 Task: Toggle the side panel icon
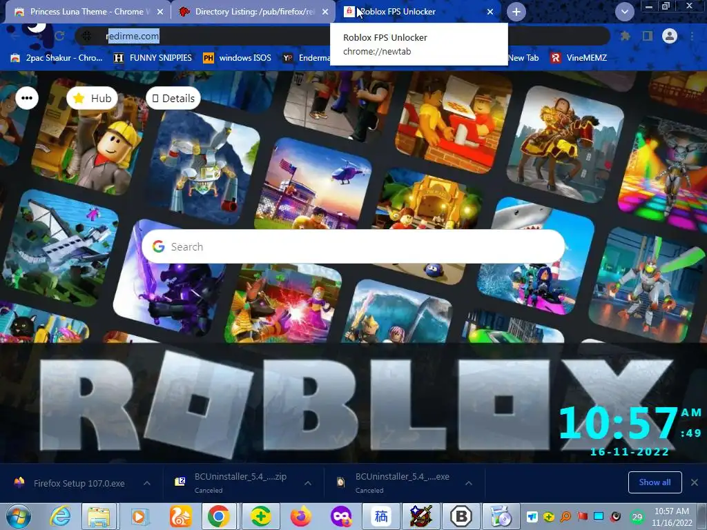coord(648,36)
